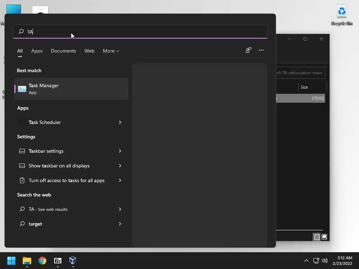Click the horizontal scrollbar in Explorer window
This screenshot has width=359, height=269.
pos(299,230)
